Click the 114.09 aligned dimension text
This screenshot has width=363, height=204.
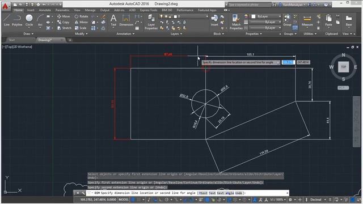tap(264, 152)
